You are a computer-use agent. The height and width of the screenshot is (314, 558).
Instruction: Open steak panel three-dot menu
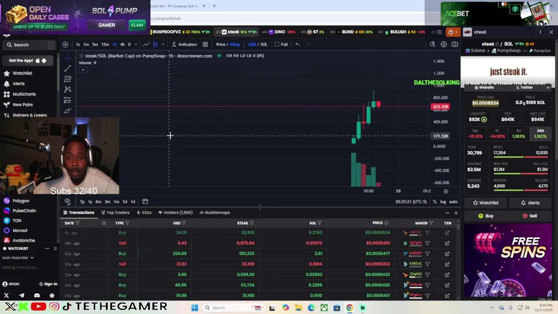pyautogui.click(x=540, y=32)
